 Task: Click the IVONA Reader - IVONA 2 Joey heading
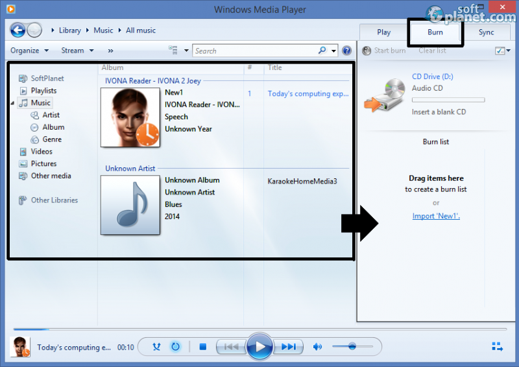[x=153, y=81]
